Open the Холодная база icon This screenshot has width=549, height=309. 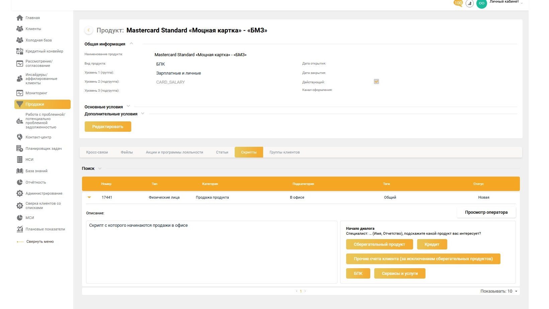(20, 40)
